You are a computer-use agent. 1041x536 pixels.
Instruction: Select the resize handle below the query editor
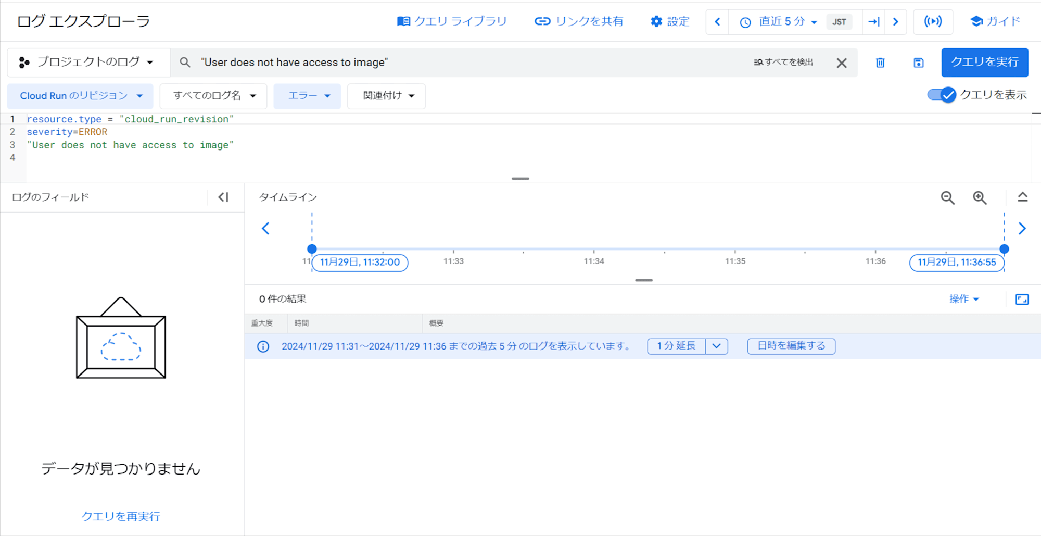(x=520, y=179)
